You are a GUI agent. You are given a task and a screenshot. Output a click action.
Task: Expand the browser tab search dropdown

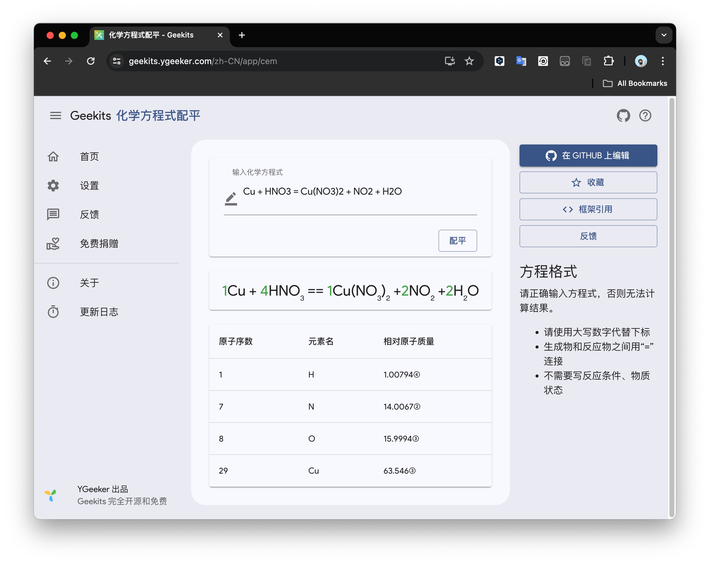[x=663, y=35]
